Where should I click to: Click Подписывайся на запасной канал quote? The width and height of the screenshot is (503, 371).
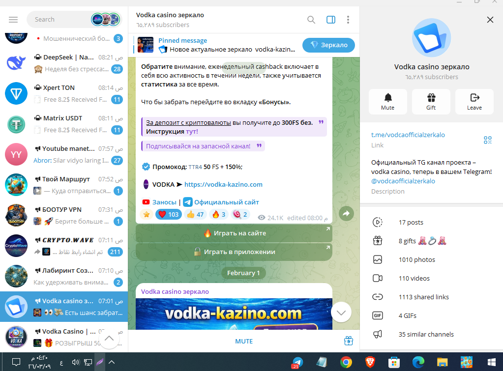pyautogui.click(x=203, y=146)
